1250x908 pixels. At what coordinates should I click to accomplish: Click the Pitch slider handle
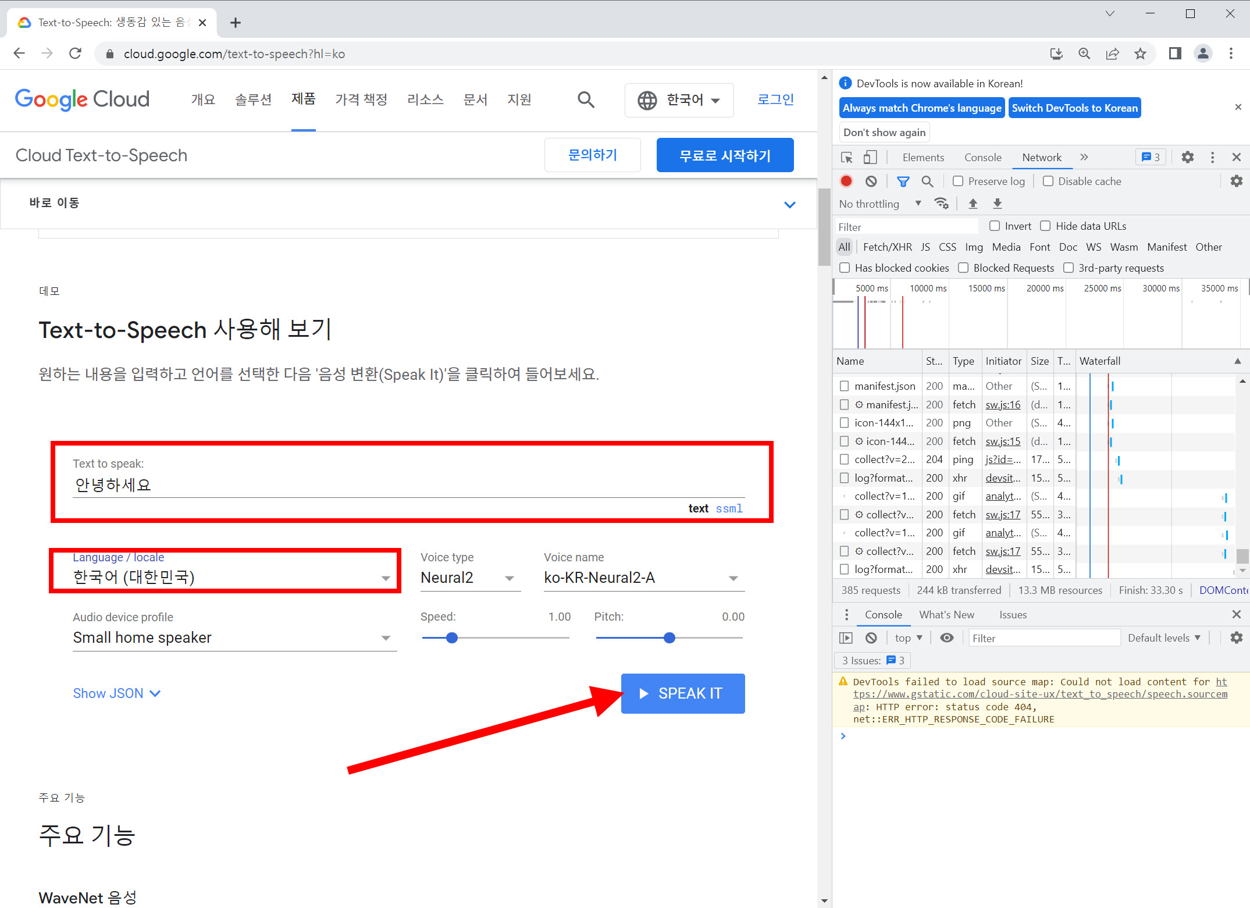pyautogui.click(x=669, y=638)
